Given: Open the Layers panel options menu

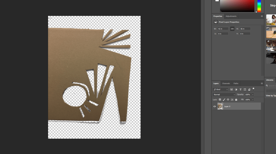Looking at the screenshot, I should (262, 84).
